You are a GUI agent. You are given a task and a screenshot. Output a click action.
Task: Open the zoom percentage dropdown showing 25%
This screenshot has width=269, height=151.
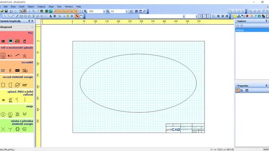click(x=104, y=11)
